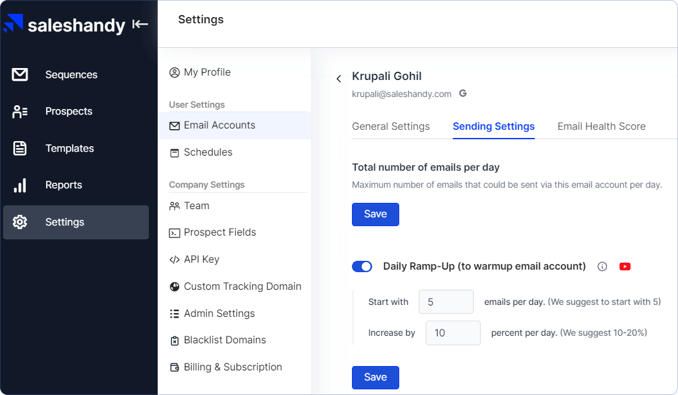Open the YouTube video icon for Ramp-Up

625,266
